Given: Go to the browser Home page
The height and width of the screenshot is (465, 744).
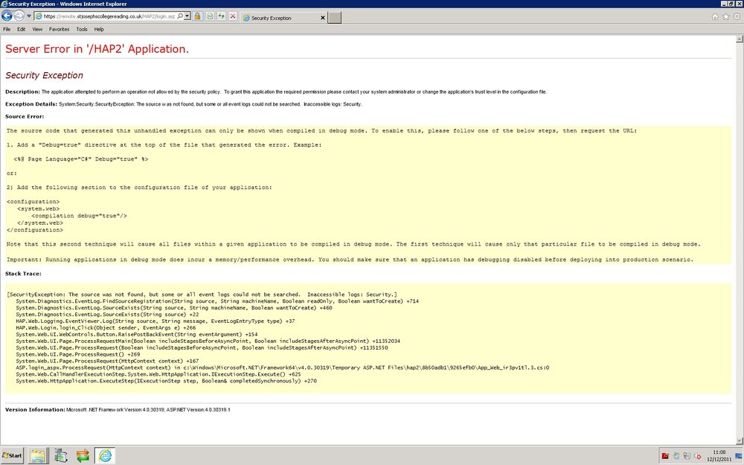Looking at the screenshot, I should [715, 16].
